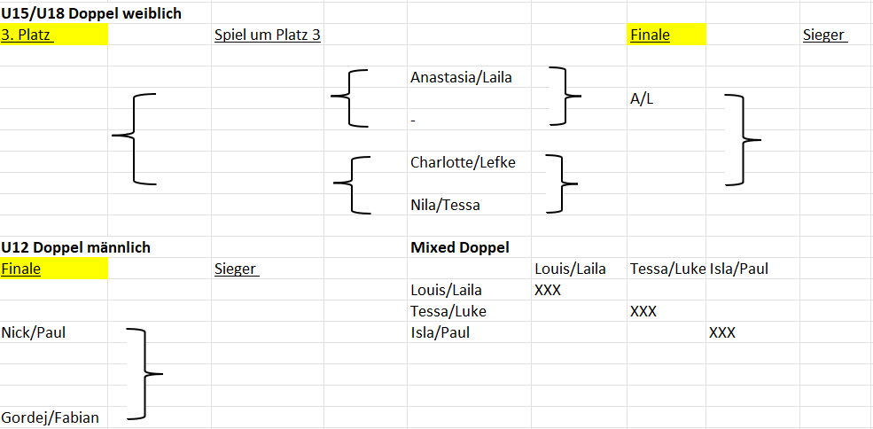The width and height of the screenshot is (873, 429).
Task: Click the large left brace under 3. Platz
Action: [x=134, y=138]
